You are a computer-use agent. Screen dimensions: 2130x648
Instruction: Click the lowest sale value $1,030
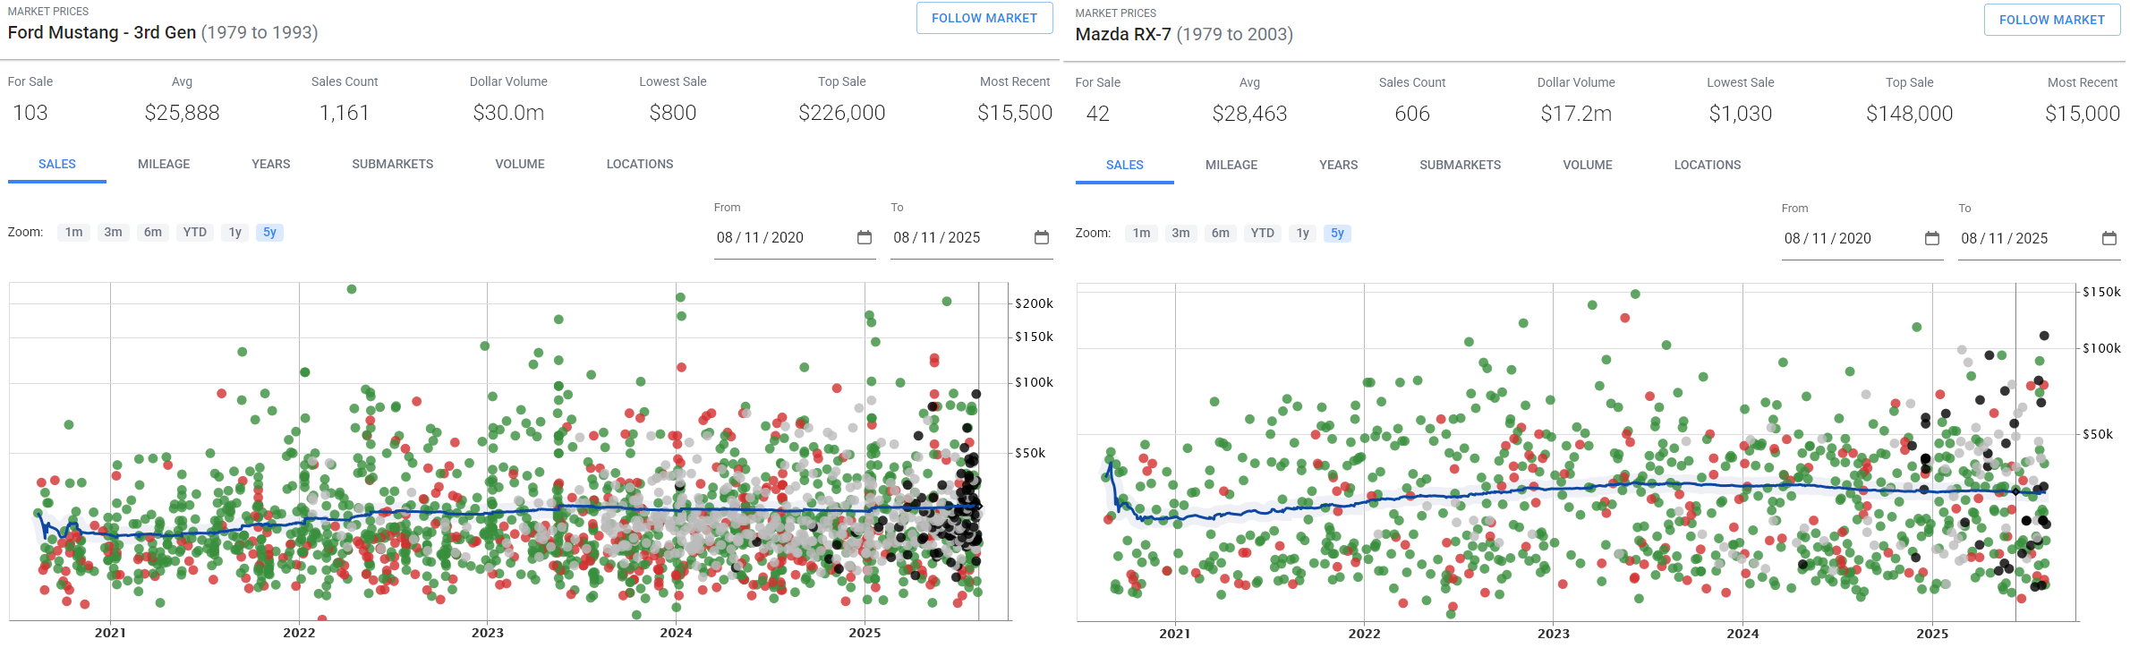click(1741, 114)
